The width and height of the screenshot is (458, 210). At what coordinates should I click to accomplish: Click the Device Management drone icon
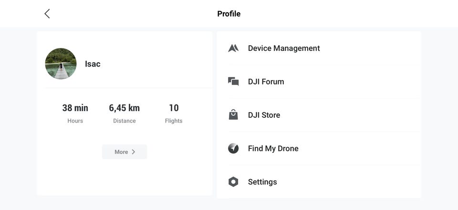[x=233, y=48]
